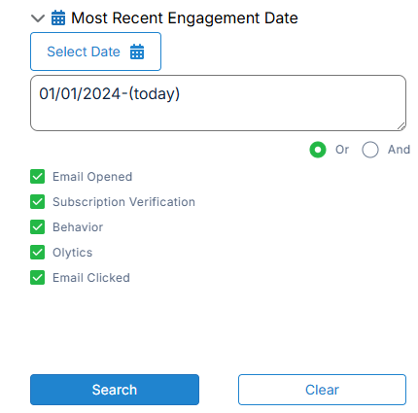The image size is (418, 413).
Task: Uncheck the Subscription Verification checkbox
Action: [38, 202]
